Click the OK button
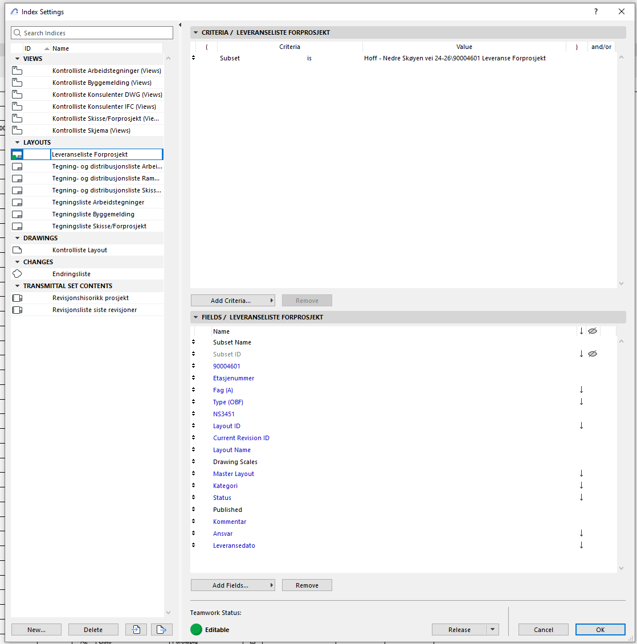Image resolution: width=637 pixels, height=644 pixels. pyautogui.click(x=600, y=629)
